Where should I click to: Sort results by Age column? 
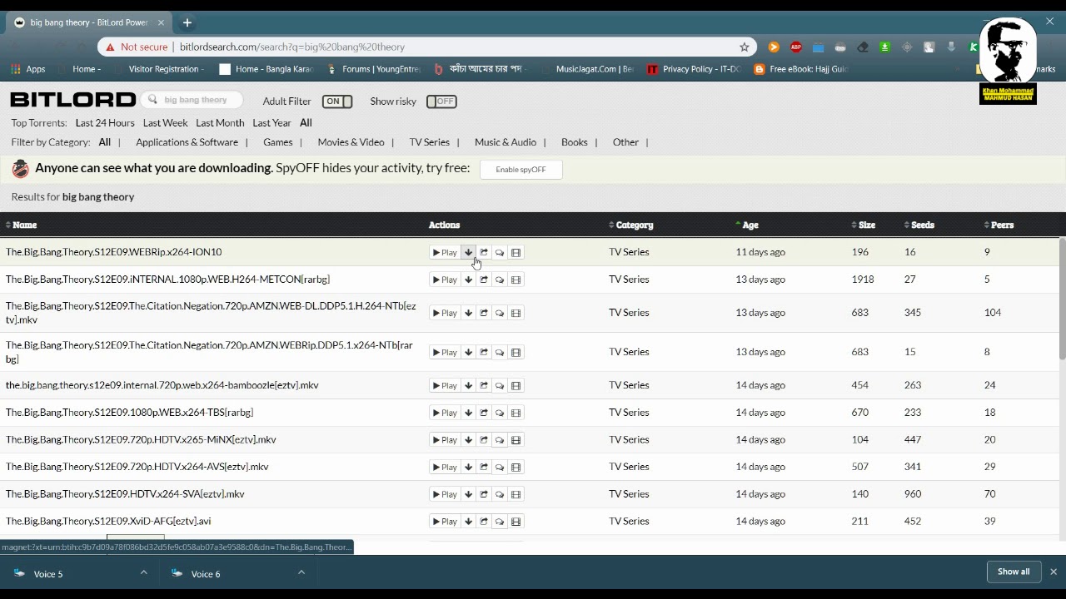pyautogui.click(x=747, y=225)
